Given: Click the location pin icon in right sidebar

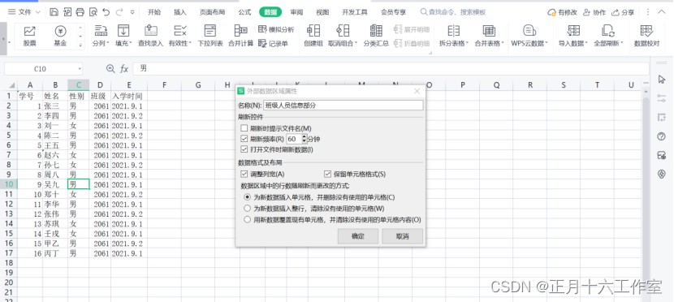Looking at the screenshot, I should 662,174.
